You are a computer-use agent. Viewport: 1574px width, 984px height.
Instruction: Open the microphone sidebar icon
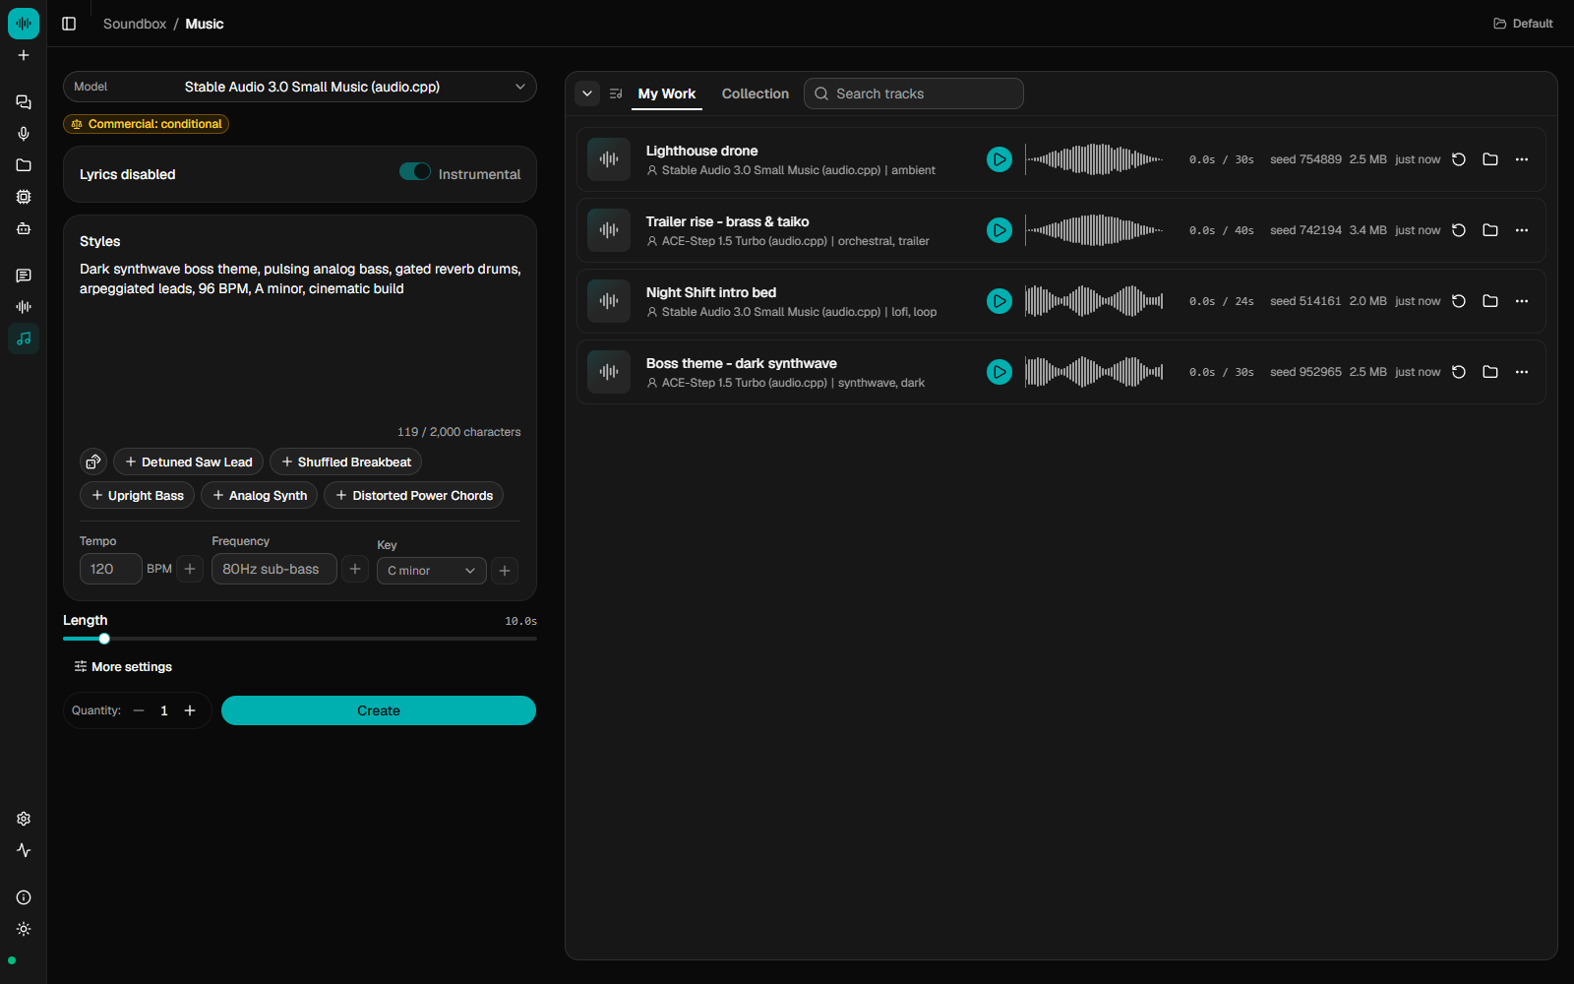coord(24,134)
